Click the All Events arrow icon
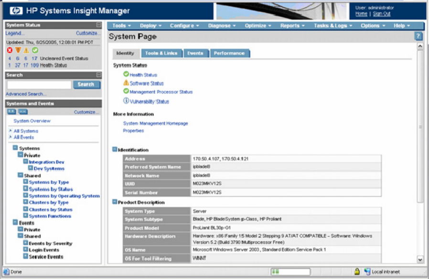429x279 pixels. 11,137
